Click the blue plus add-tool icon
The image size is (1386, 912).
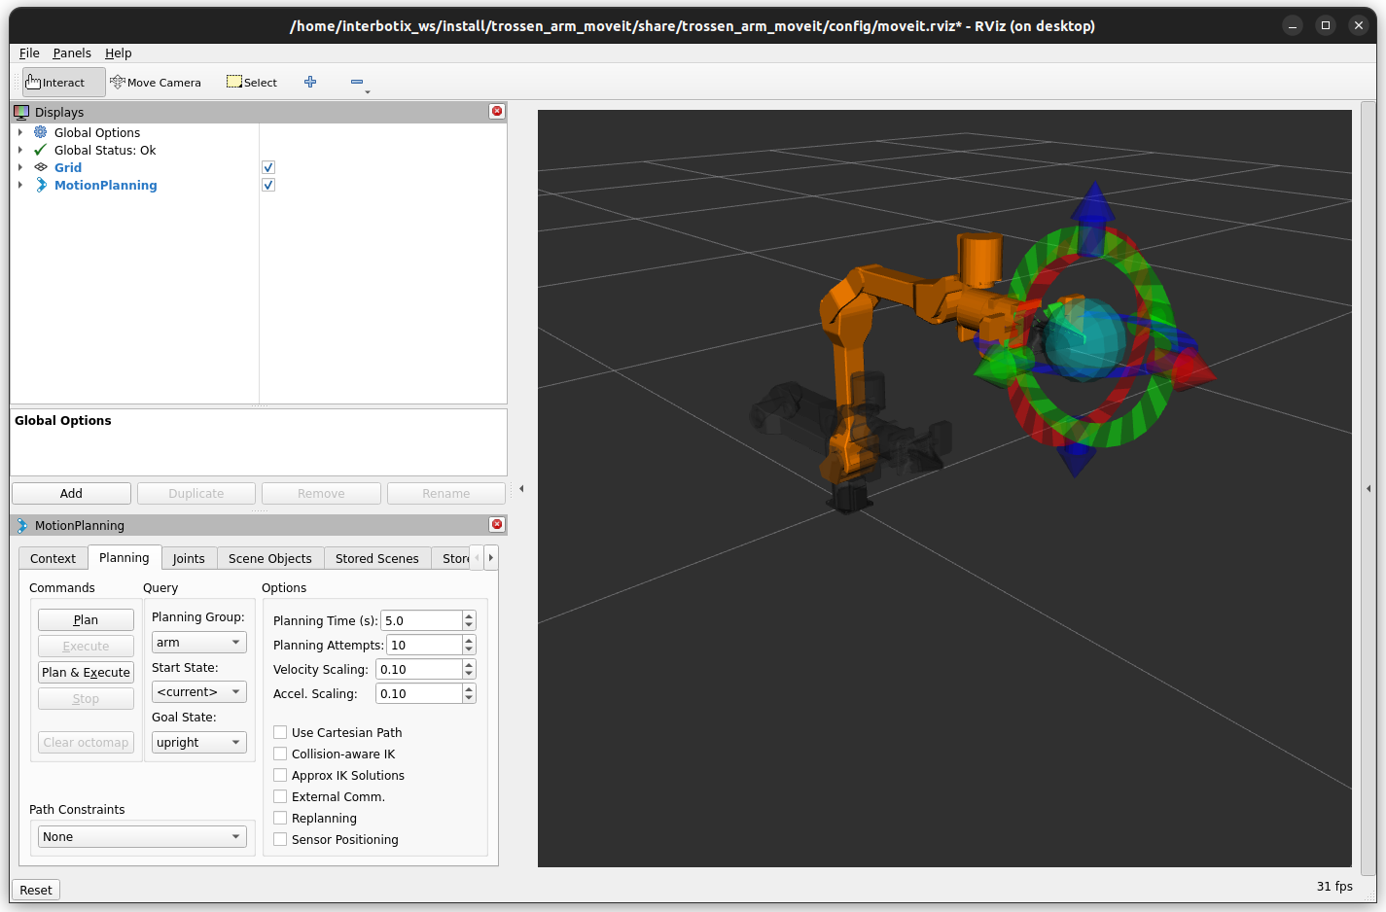[x=310, y=82]
